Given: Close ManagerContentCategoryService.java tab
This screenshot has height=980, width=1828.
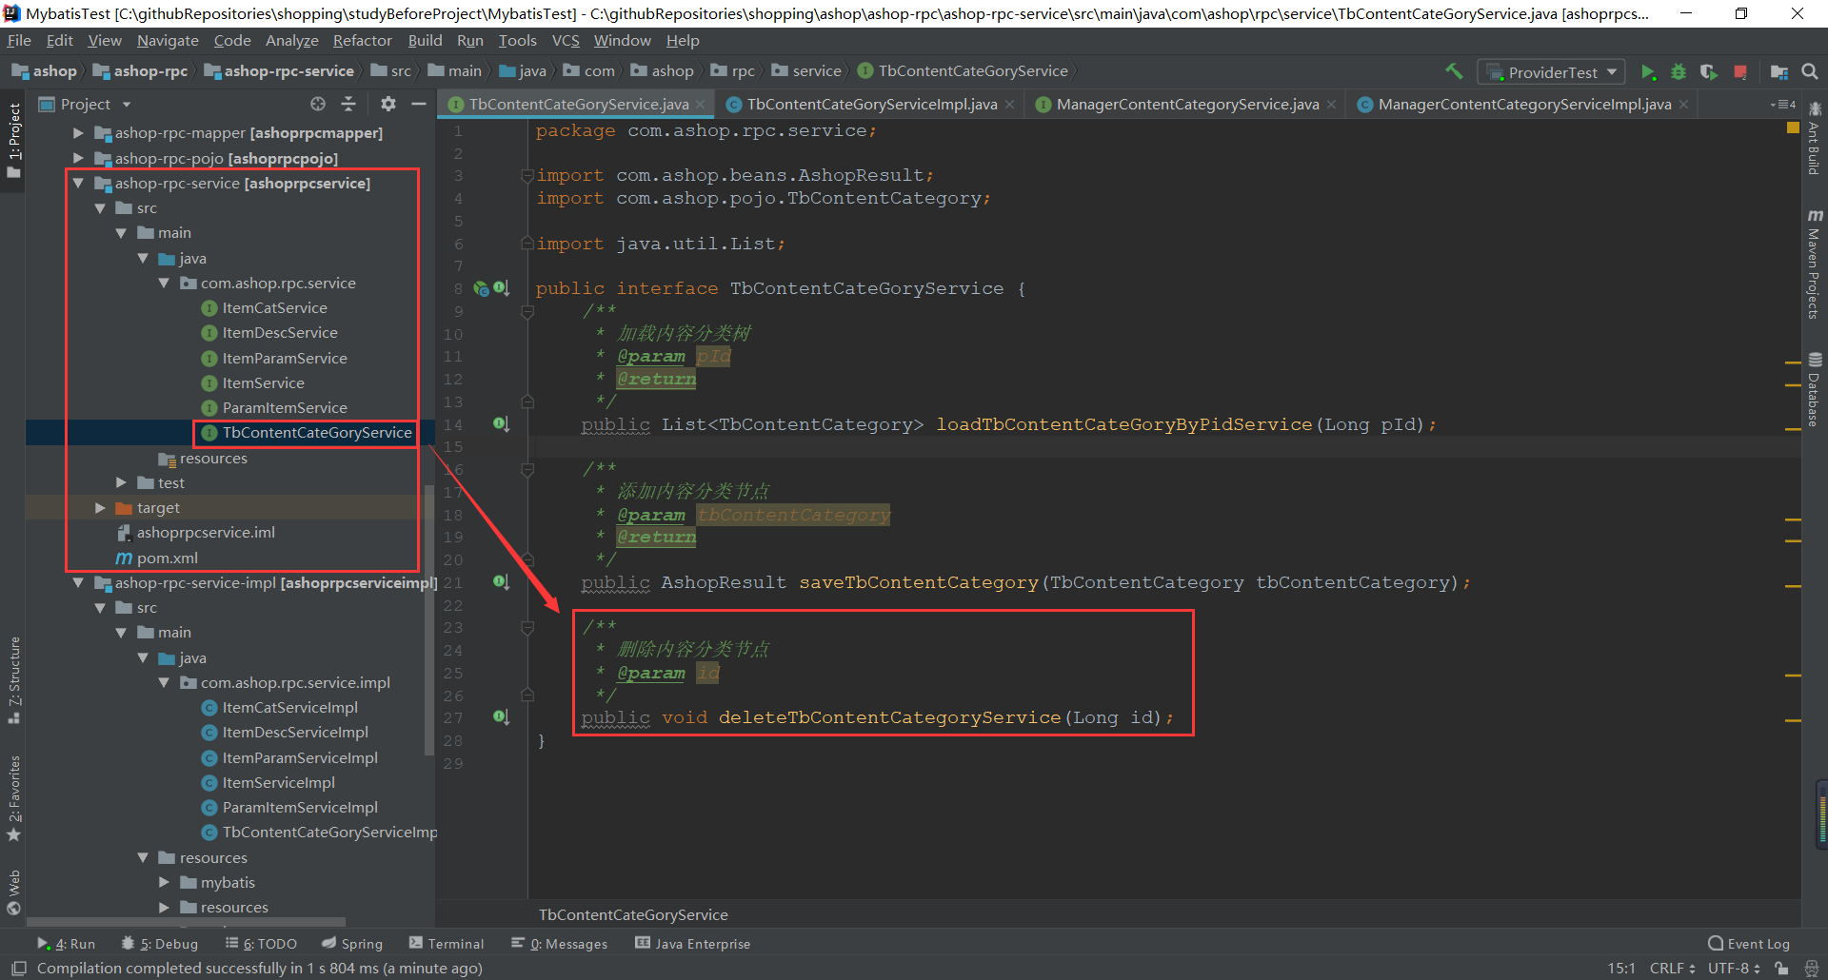Looking at the screenshot, I should [x=1331, y=105].
